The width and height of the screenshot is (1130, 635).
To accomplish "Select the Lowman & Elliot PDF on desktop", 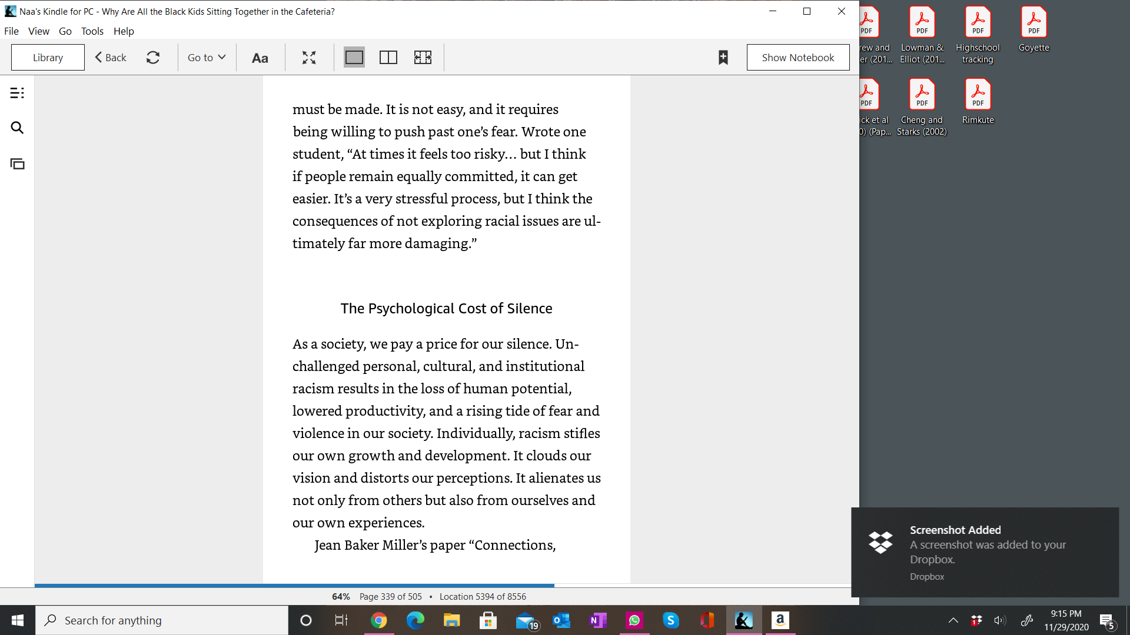I will (922, 35).
